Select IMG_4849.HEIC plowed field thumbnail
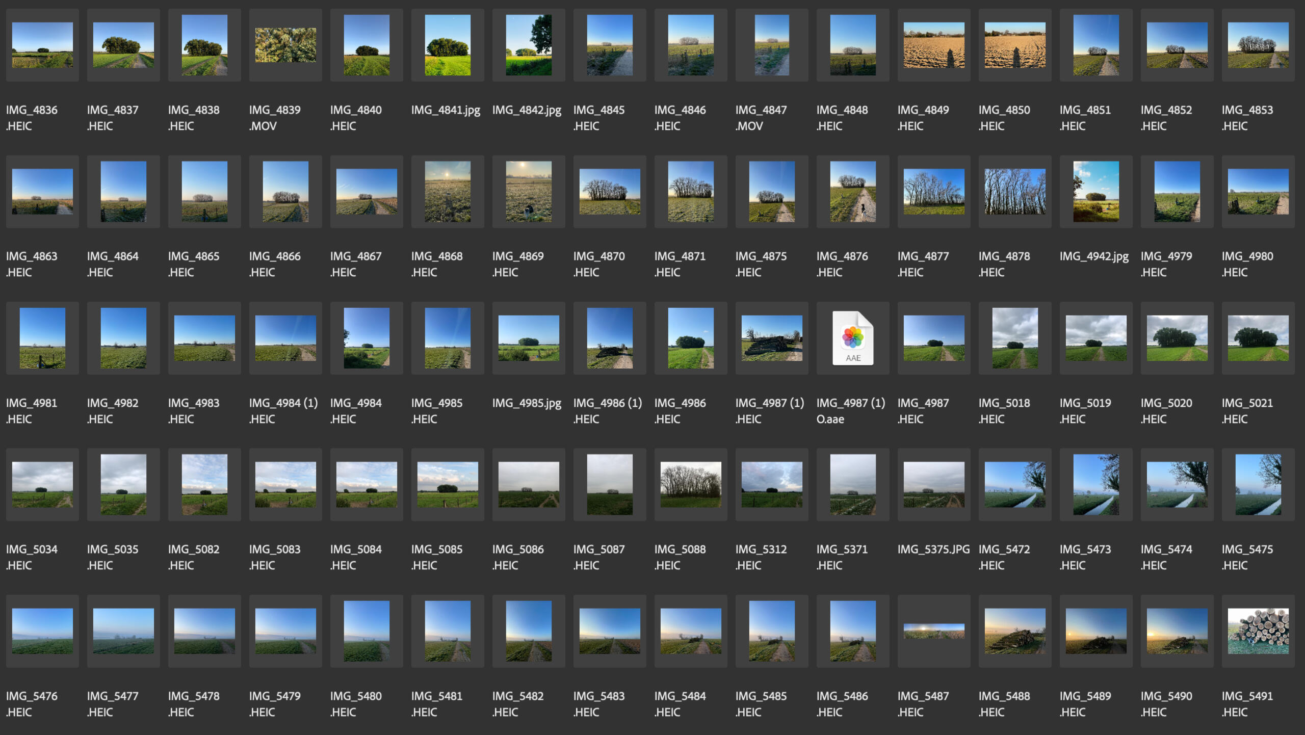 coord(933,45)
